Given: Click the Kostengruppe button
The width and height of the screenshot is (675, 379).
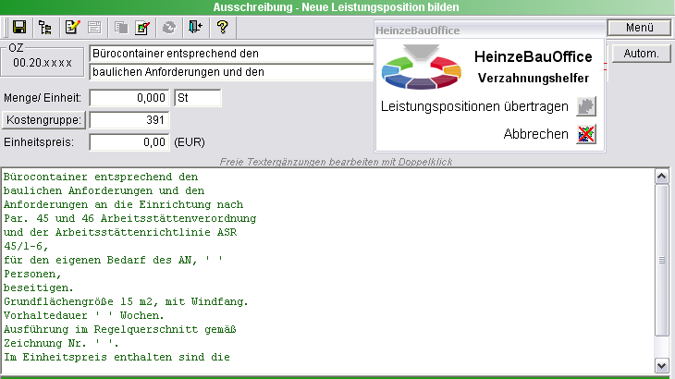Looking at the screenshot, I should (x=43, y=119).
